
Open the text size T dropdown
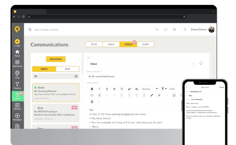pyautogui.click(x=164, y=89)
